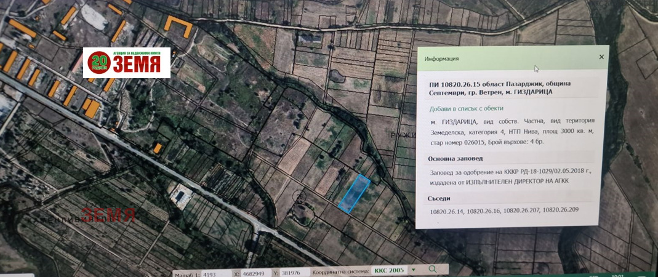Select the blue highlighted parcel on map
This screenshot has height=277, width=658.
[x=355, y=194]
